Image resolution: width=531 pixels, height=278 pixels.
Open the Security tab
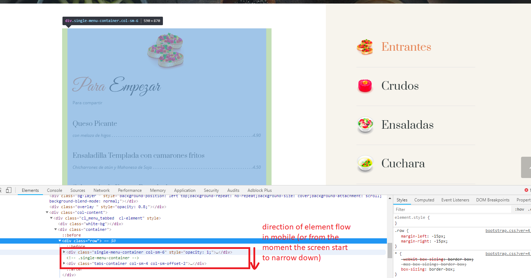[211, 190]
